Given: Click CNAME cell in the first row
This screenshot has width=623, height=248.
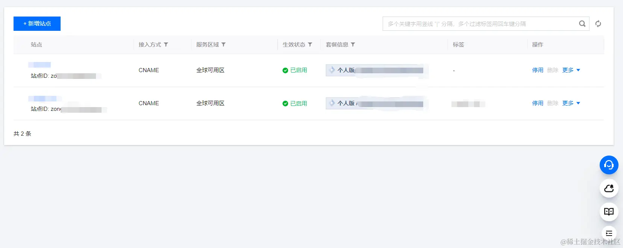Looking at the screenshot, I should point(149,70).
